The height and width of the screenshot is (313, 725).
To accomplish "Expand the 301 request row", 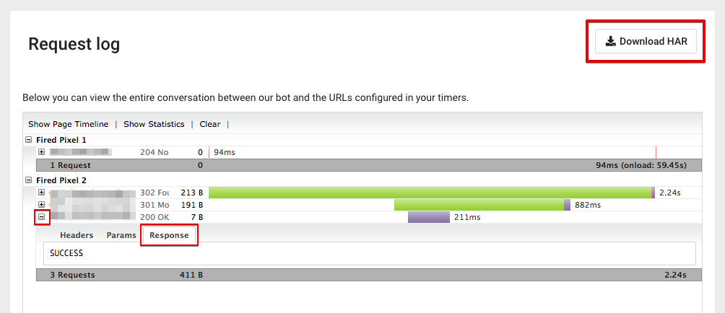I will (x=41, y=204).
